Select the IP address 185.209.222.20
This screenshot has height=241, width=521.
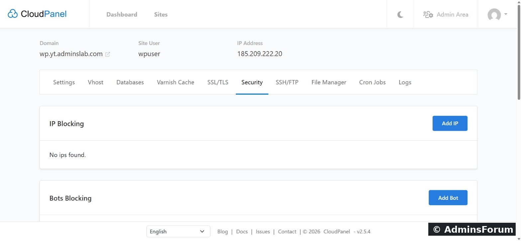pyautogui.click(x=260, y=54)
